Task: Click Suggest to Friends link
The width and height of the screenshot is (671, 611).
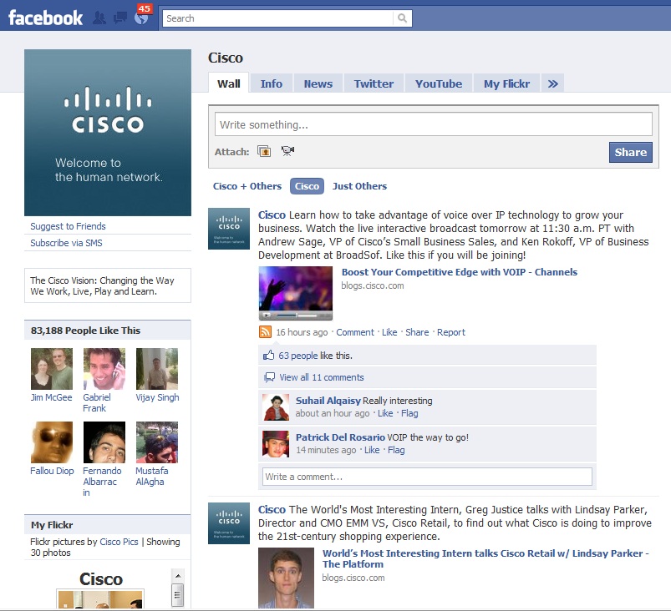Action: click(x=68, y=226)
